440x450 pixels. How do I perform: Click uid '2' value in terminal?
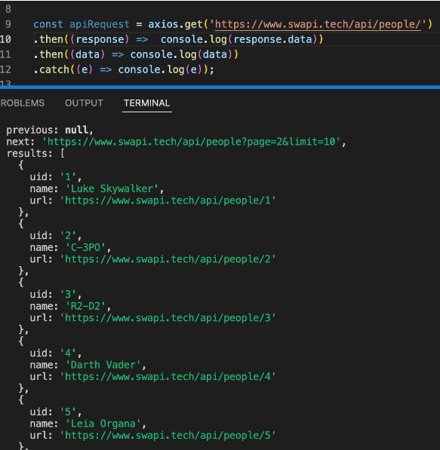click(68, 236)
